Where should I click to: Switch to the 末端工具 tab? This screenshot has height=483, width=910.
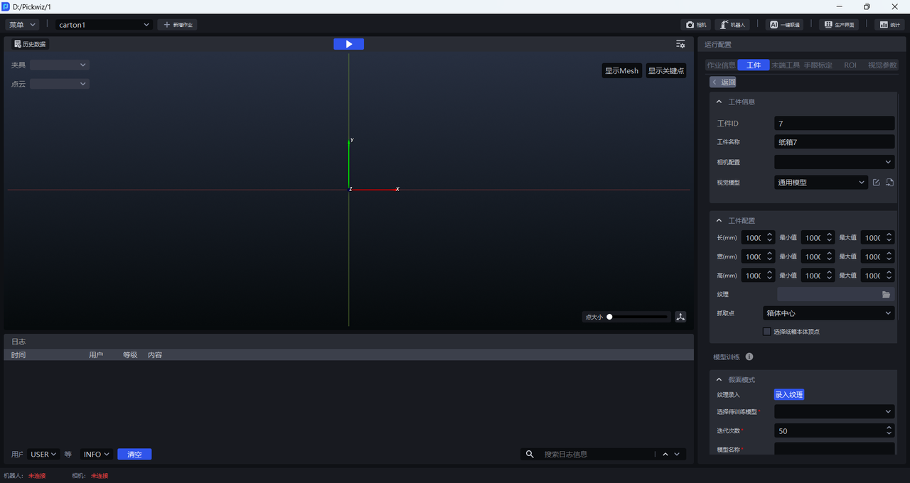click(x=786, y=65)
